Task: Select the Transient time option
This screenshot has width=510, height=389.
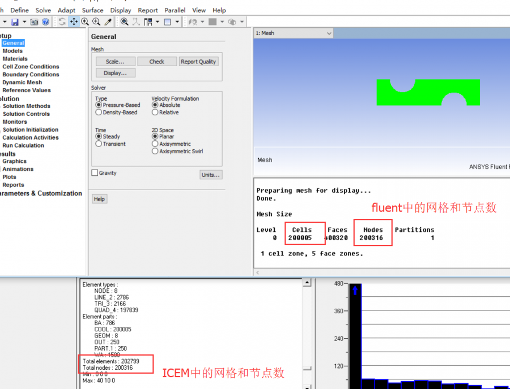Action: point(99,144)
